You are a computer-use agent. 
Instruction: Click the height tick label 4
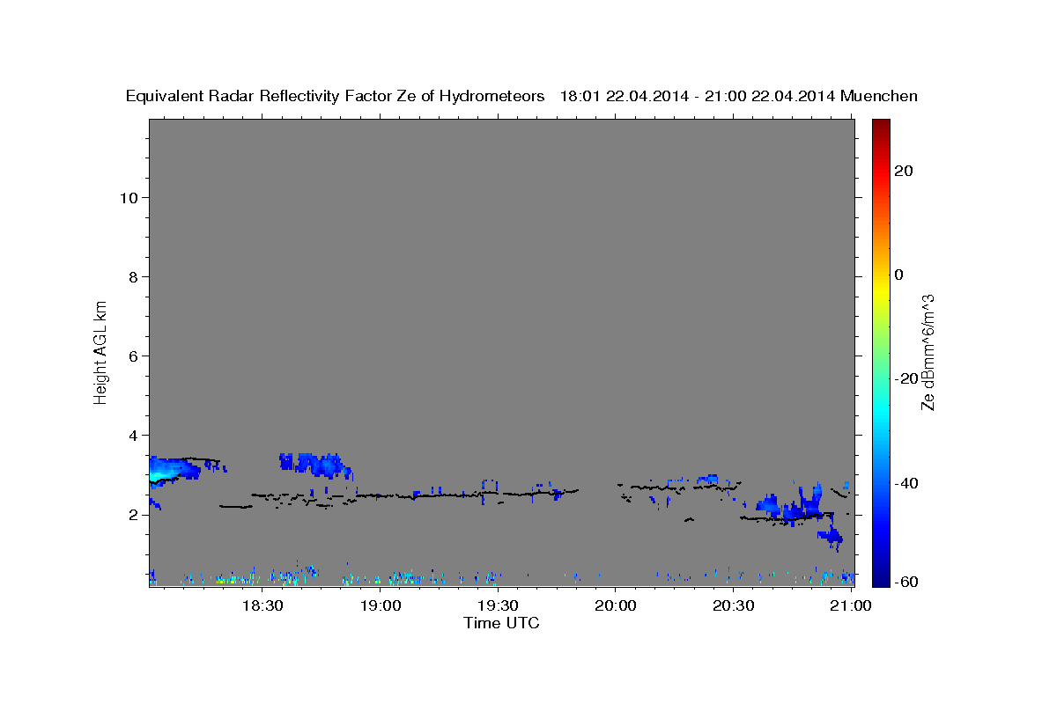coord(134,436)
